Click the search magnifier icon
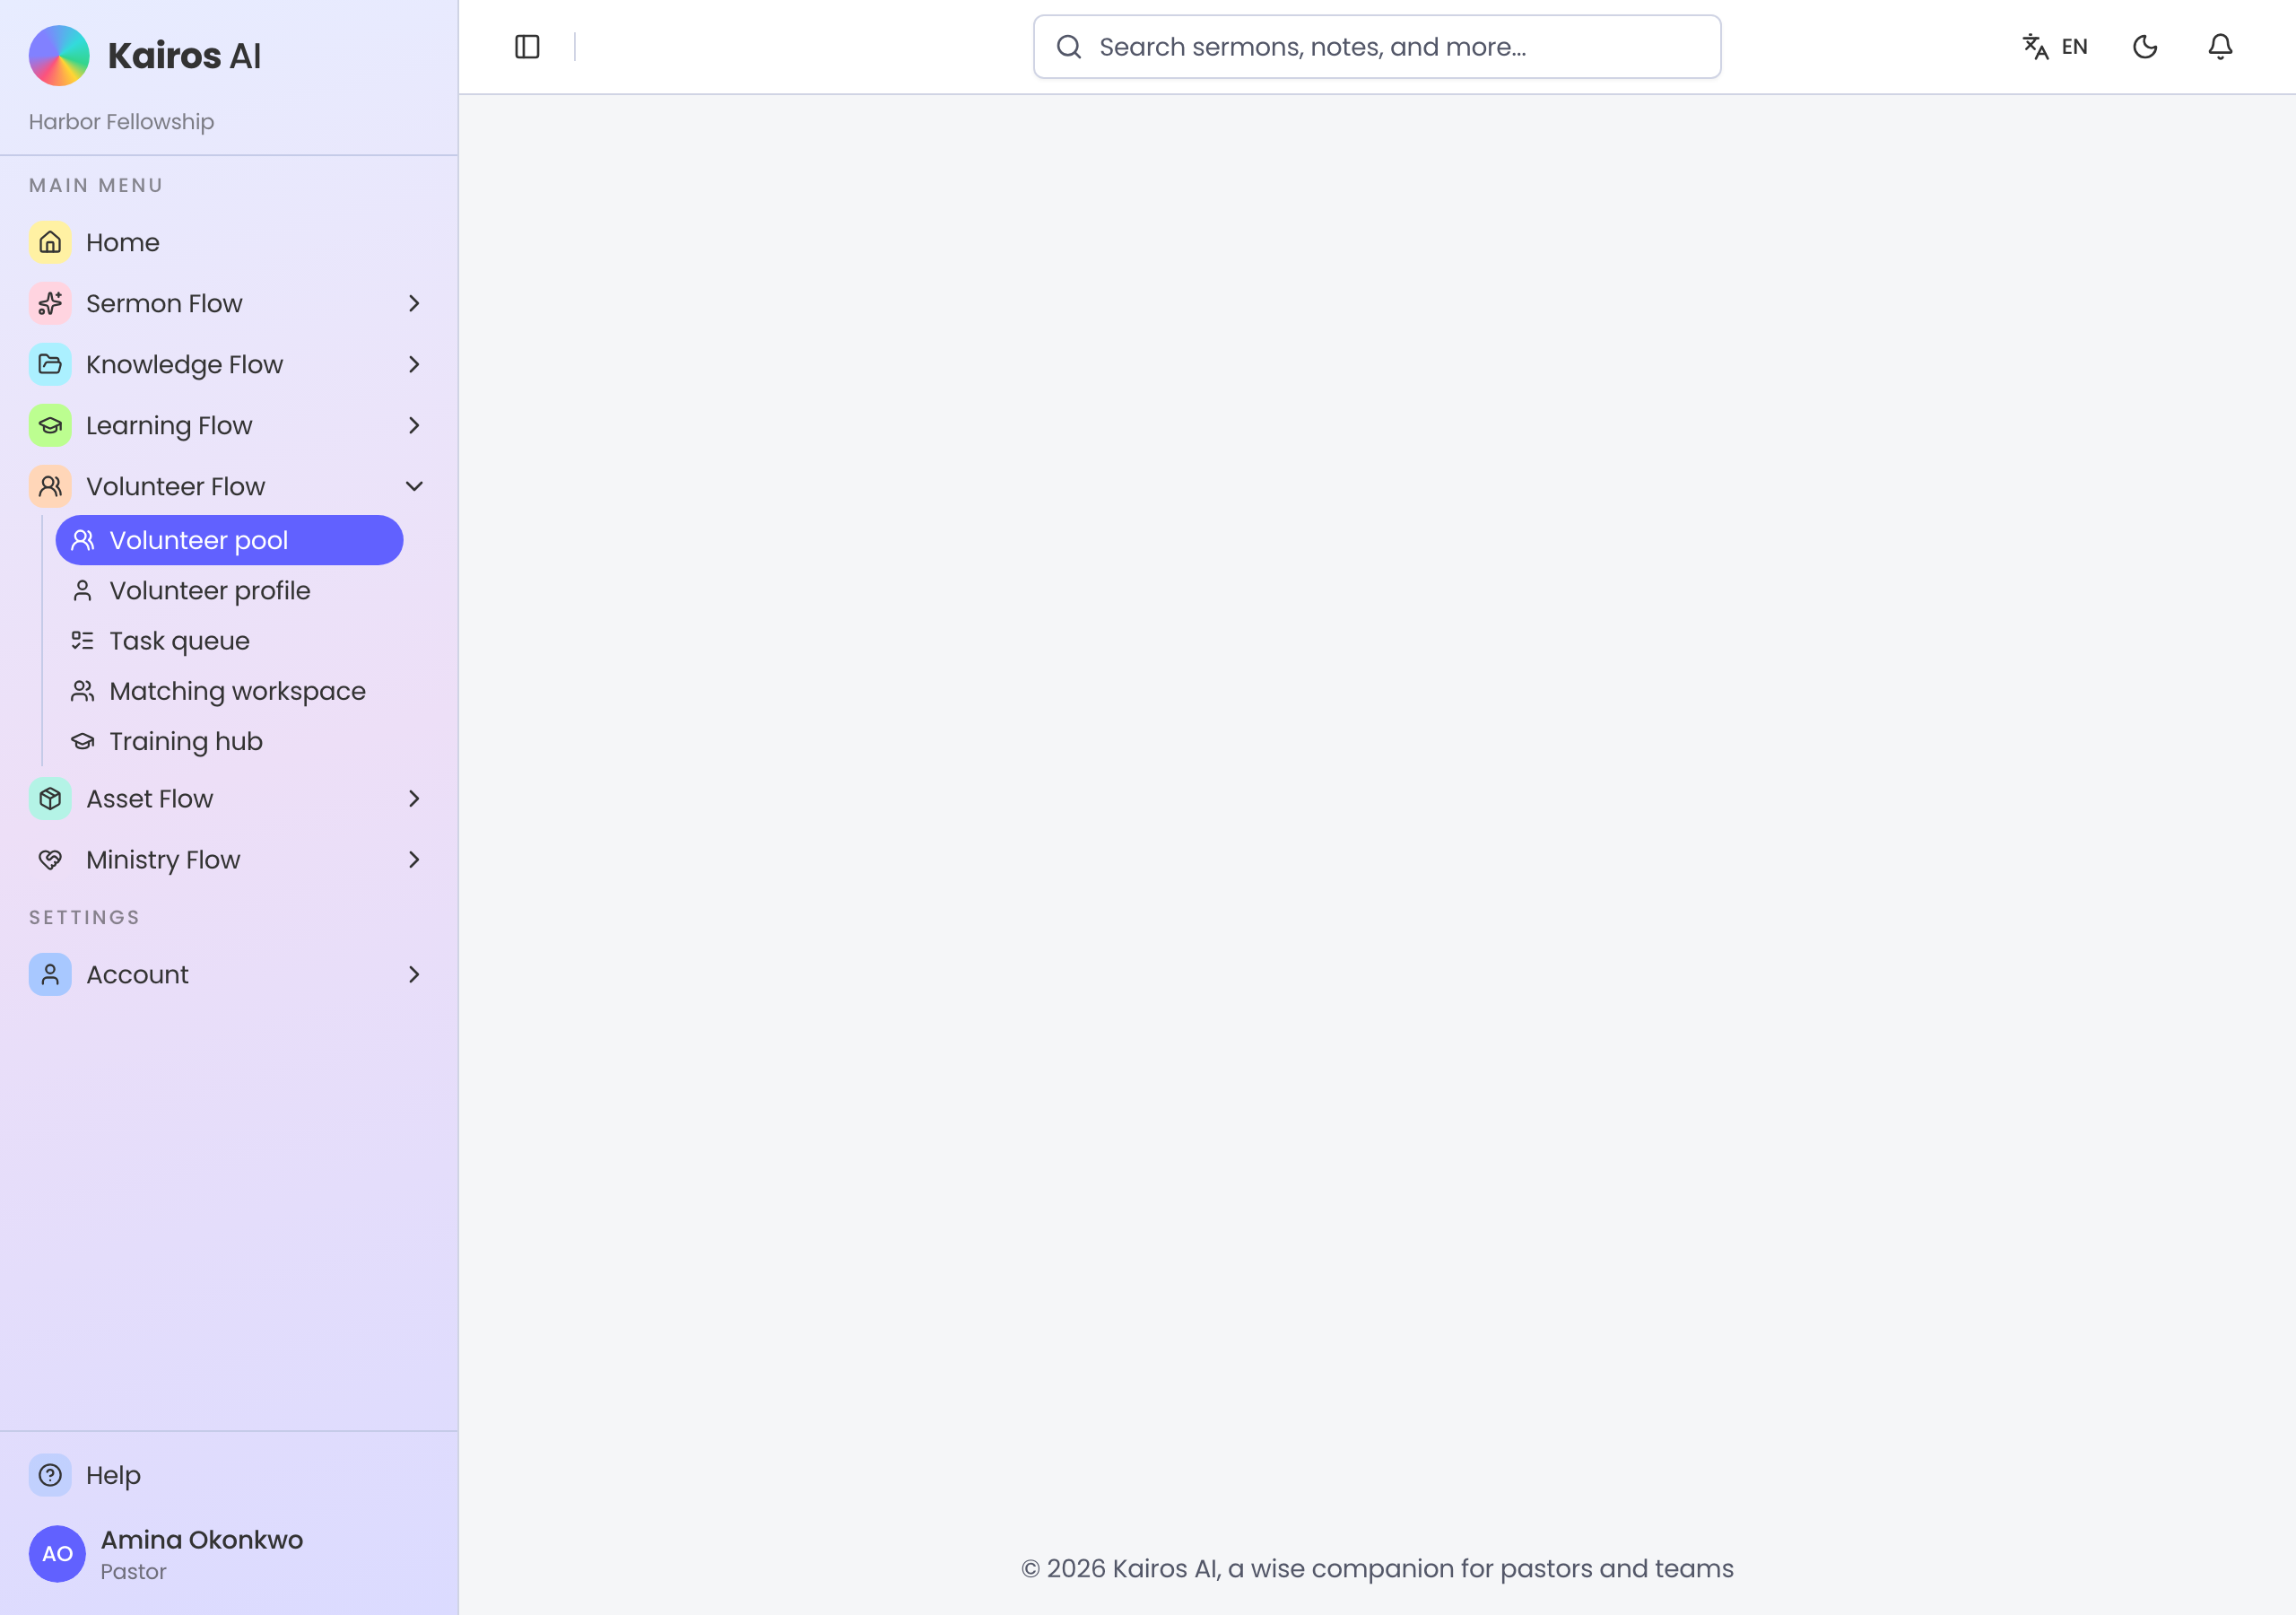Viewport: 2296px width, 1615px height. [1069, 47]
